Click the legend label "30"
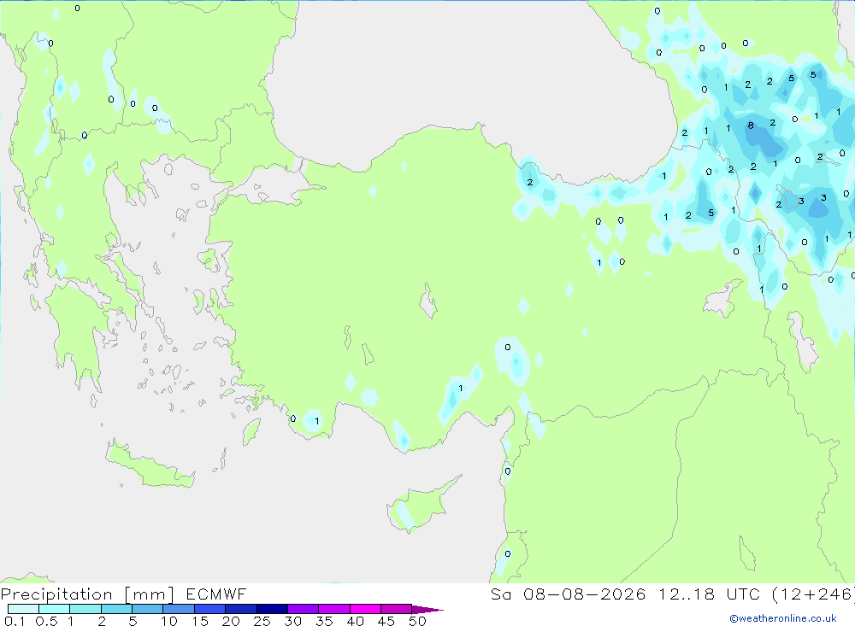This screenshot has width=855, height=626. tap(293, 621)
